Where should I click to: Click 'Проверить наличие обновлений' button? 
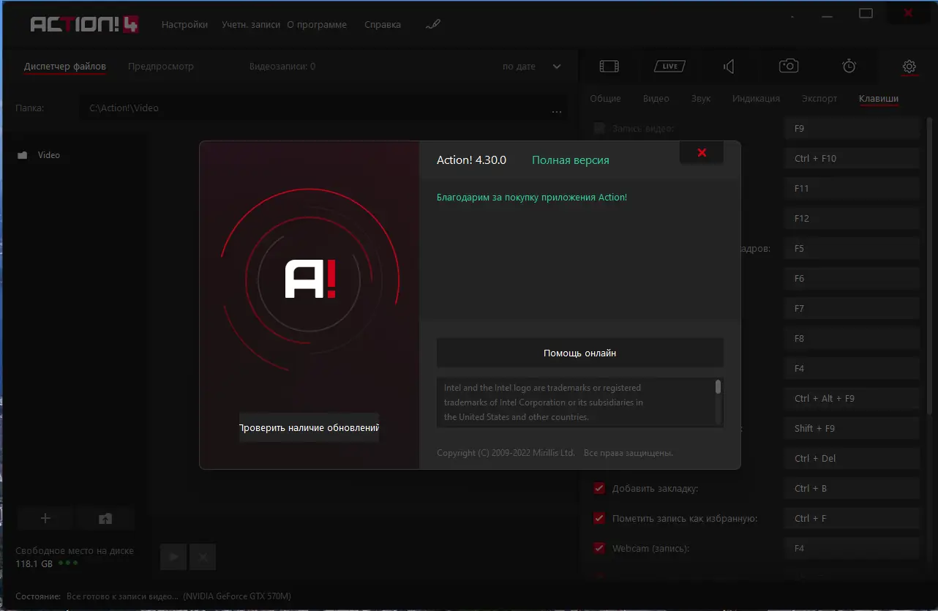[x=309, y=427]
